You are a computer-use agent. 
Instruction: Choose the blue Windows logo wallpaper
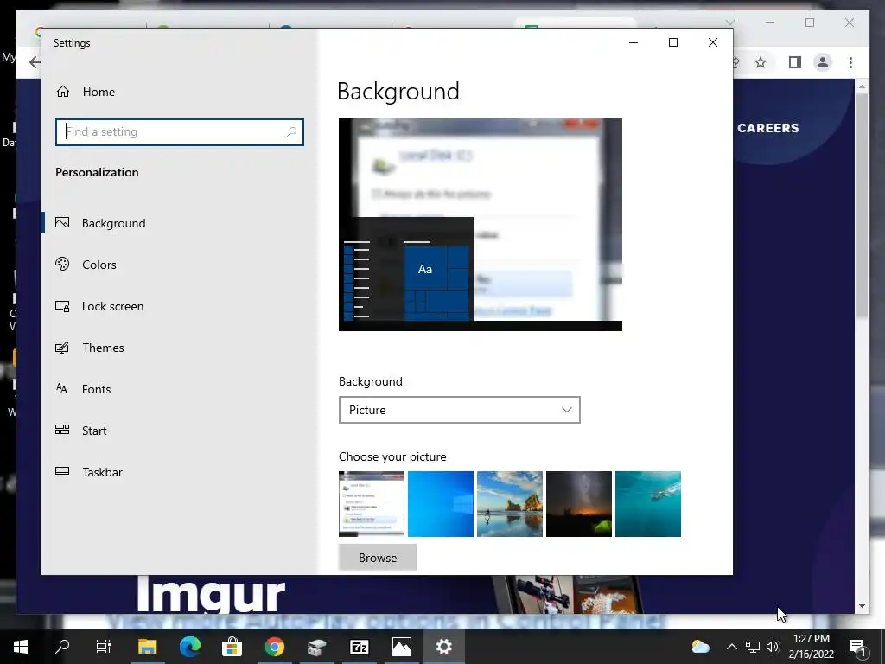(440, 504)
